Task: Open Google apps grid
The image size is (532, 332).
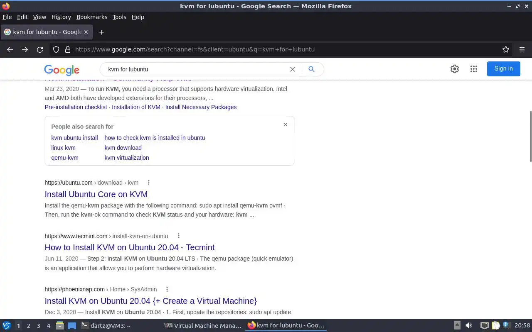Action: tap(474, 69)
